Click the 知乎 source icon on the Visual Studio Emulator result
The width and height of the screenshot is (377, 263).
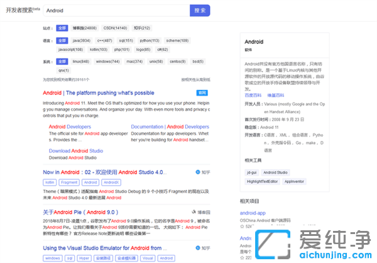coord(198,249)
